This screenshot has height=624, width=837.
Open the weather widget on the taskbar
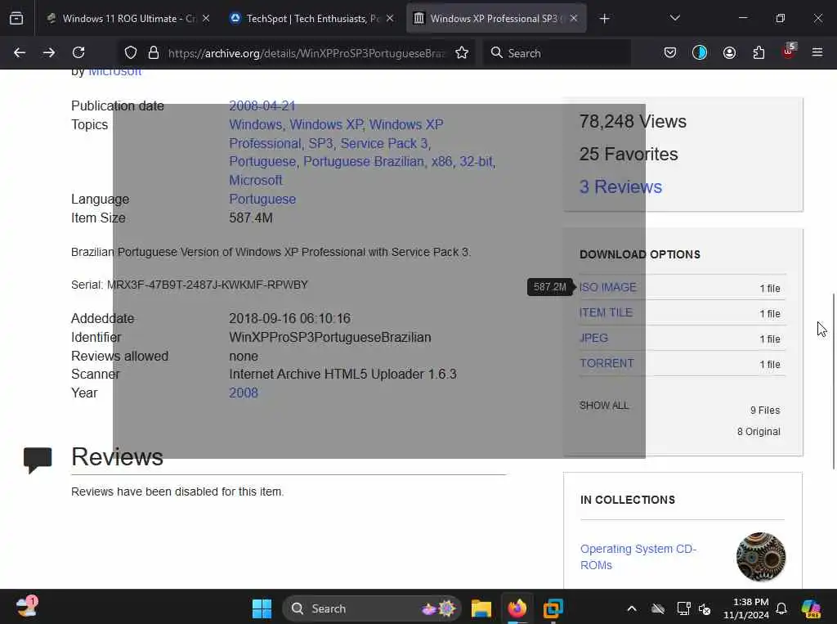coord(27,608)
